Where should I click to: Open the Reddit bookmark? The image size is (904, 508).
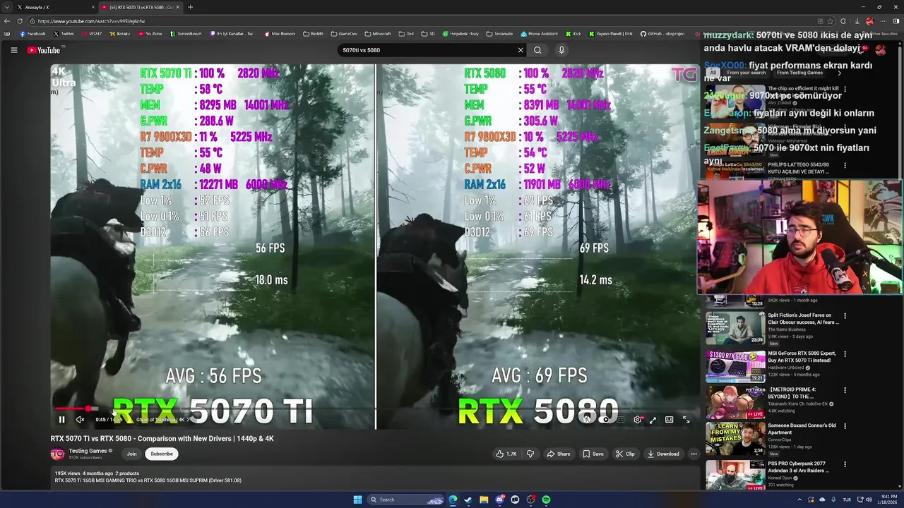[313, 33]
